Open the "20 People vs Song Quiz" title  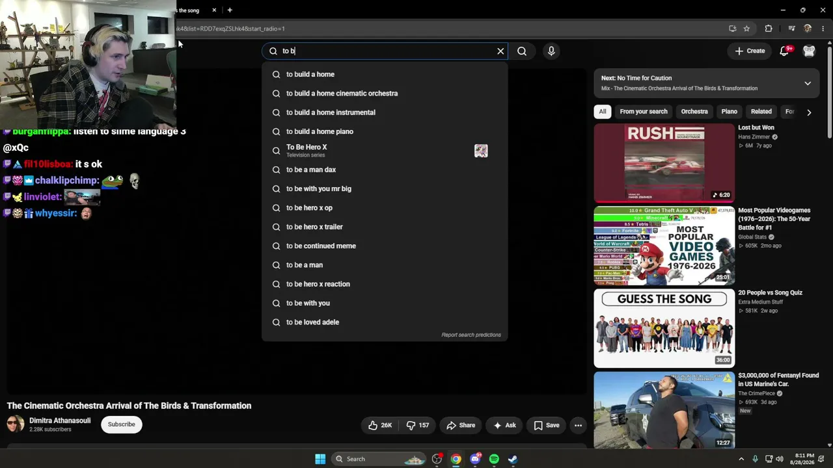pyautogui.click(x=770, y=292)
